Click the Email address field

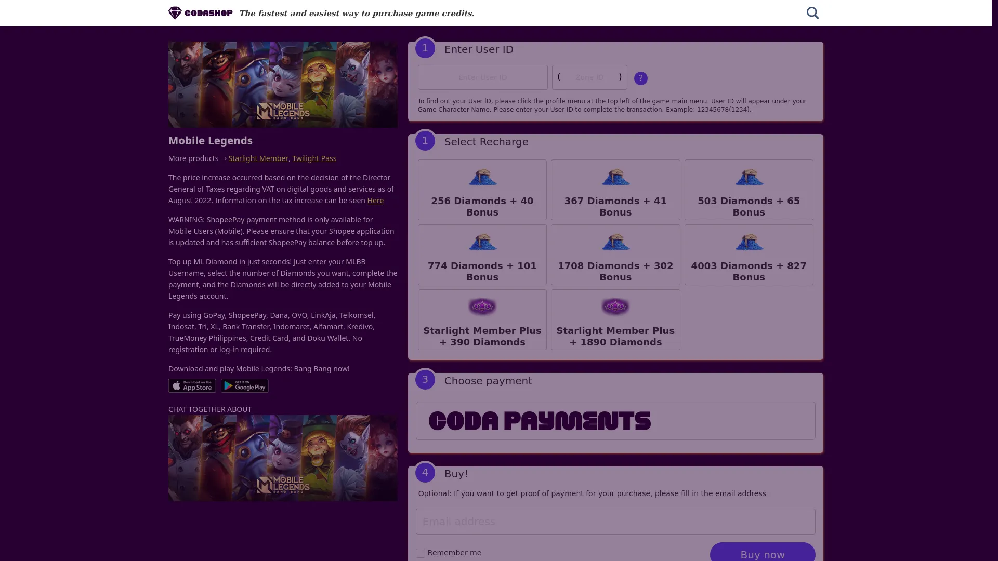615,522
